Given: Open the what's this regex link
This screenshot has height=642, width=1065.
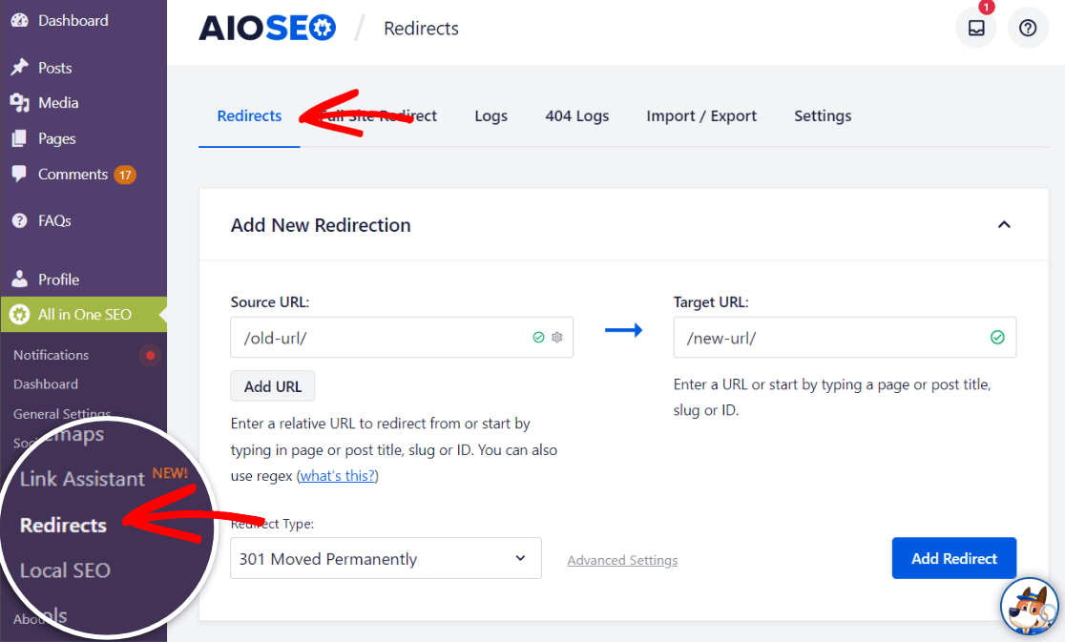Looking at the screenshot, I should coord(336,475).
